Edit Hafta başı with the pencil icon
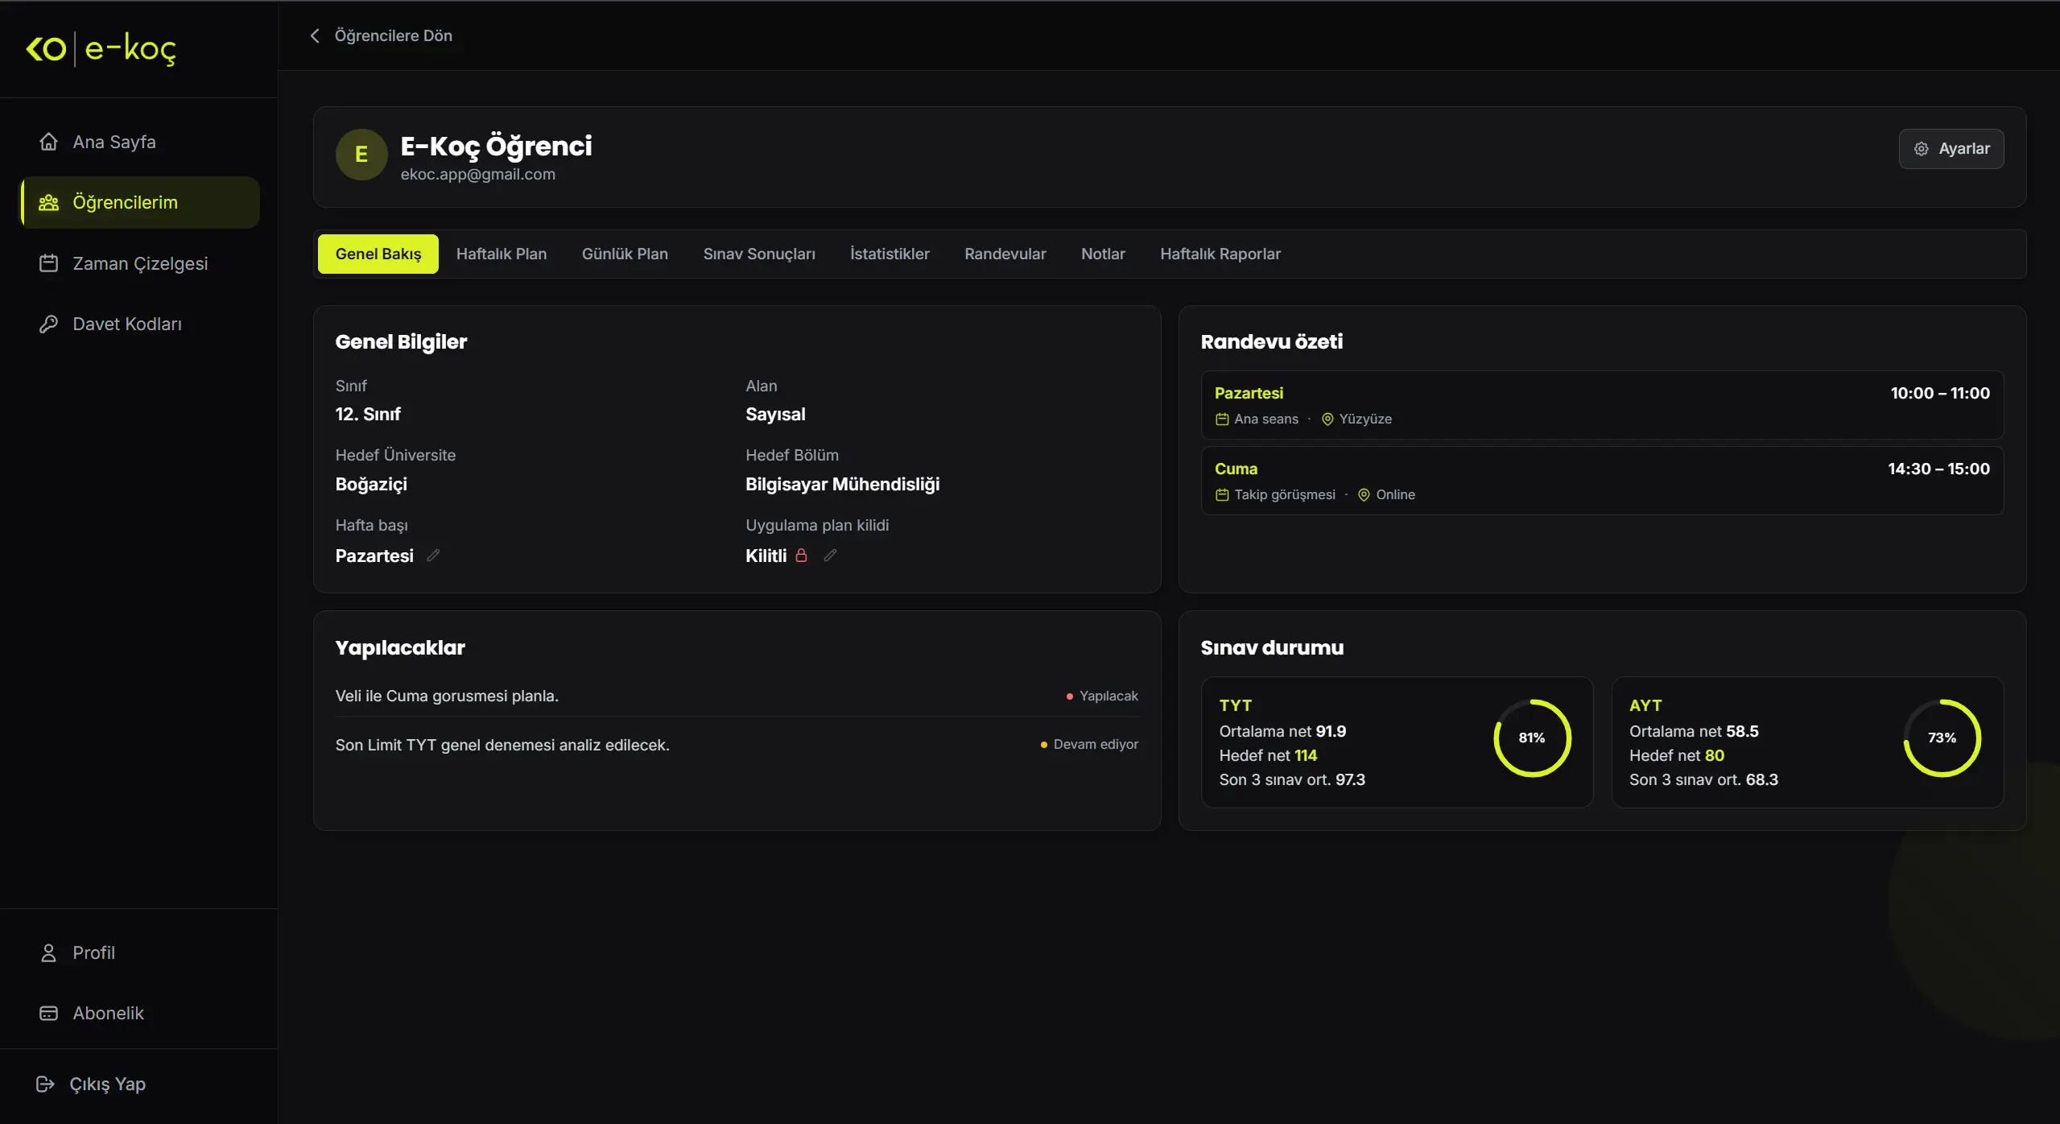The height and width of the screenshot is (1124, 2060). [433, 556]
